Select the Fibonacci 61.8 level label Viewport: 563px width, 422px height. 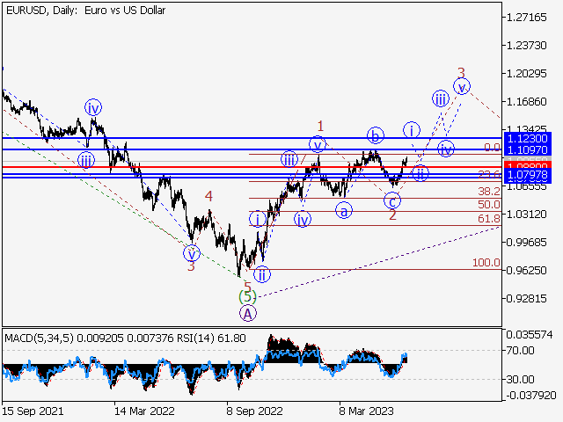pyautogui.click(x=489, y=218)
